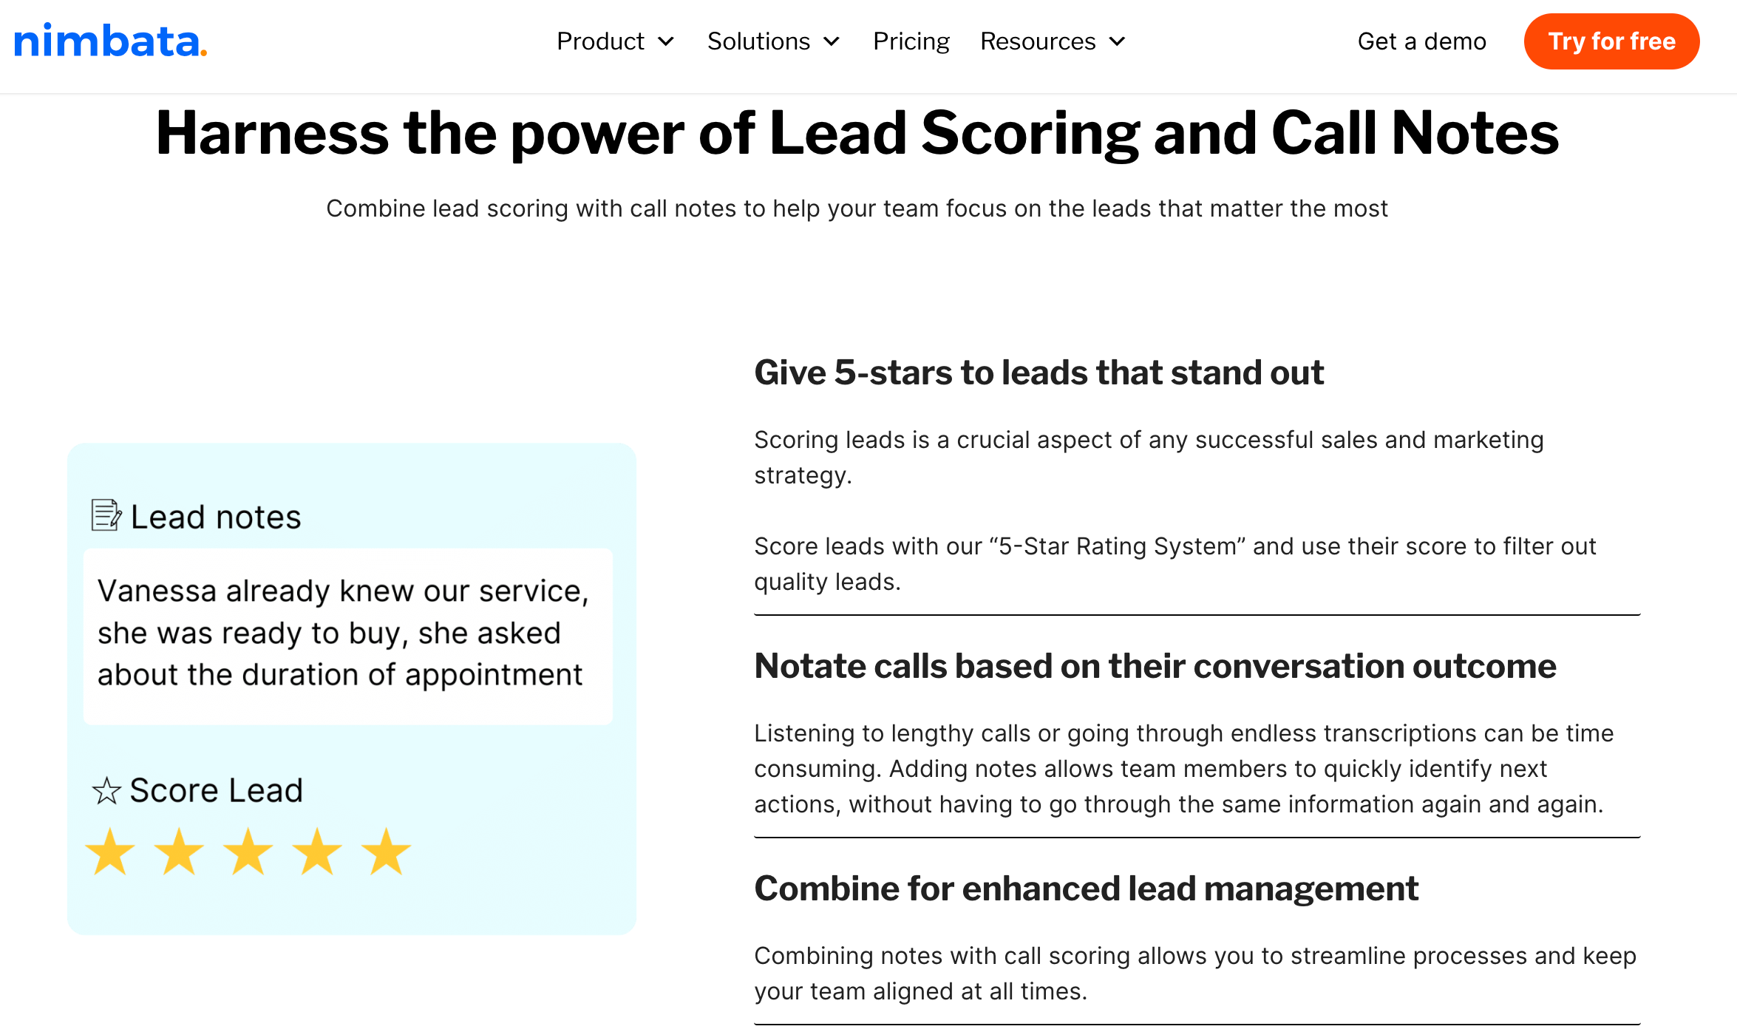Click the Try for free button
The height and width of the screenshot is (1029, 1737).
tap(1612, 41)
